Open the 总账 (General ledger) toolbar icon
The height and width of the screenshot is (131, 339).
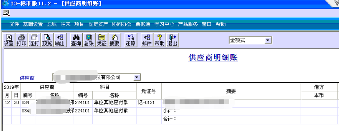pos(89,40)
